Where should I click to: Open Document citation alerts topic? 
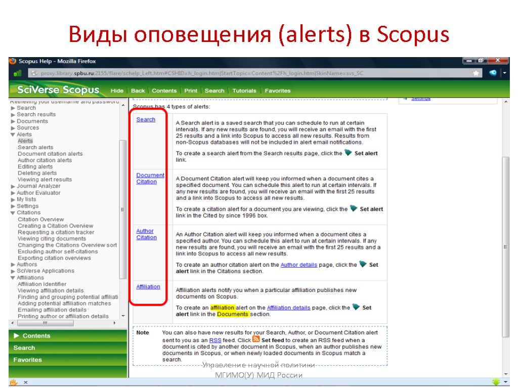pyautogui.click(x=50, y=154)
